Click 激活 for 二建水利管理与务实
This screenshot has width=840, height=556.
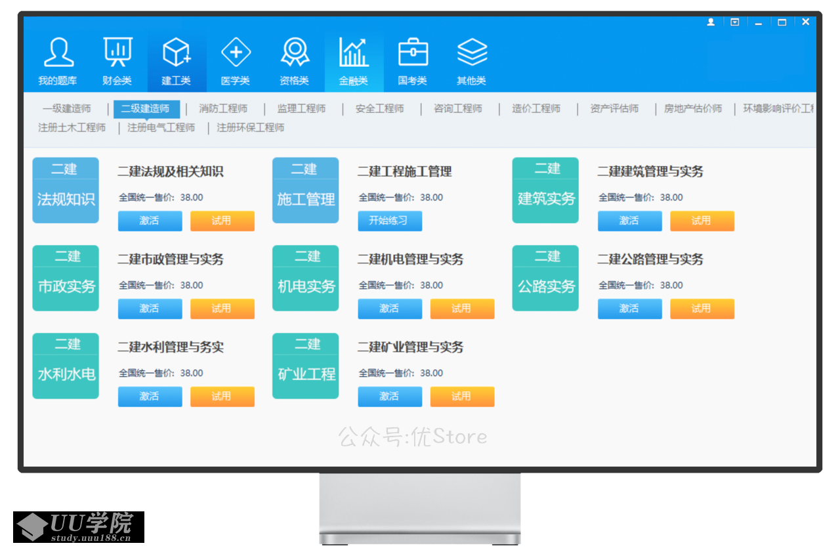(x=150, y=397)
